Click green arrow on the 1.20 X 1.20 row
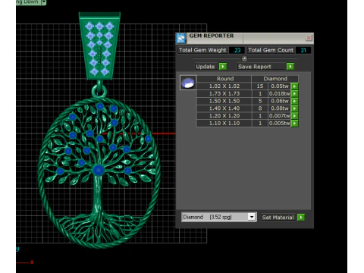This screenshot has width=364, height=273. (x=294, y=116)
